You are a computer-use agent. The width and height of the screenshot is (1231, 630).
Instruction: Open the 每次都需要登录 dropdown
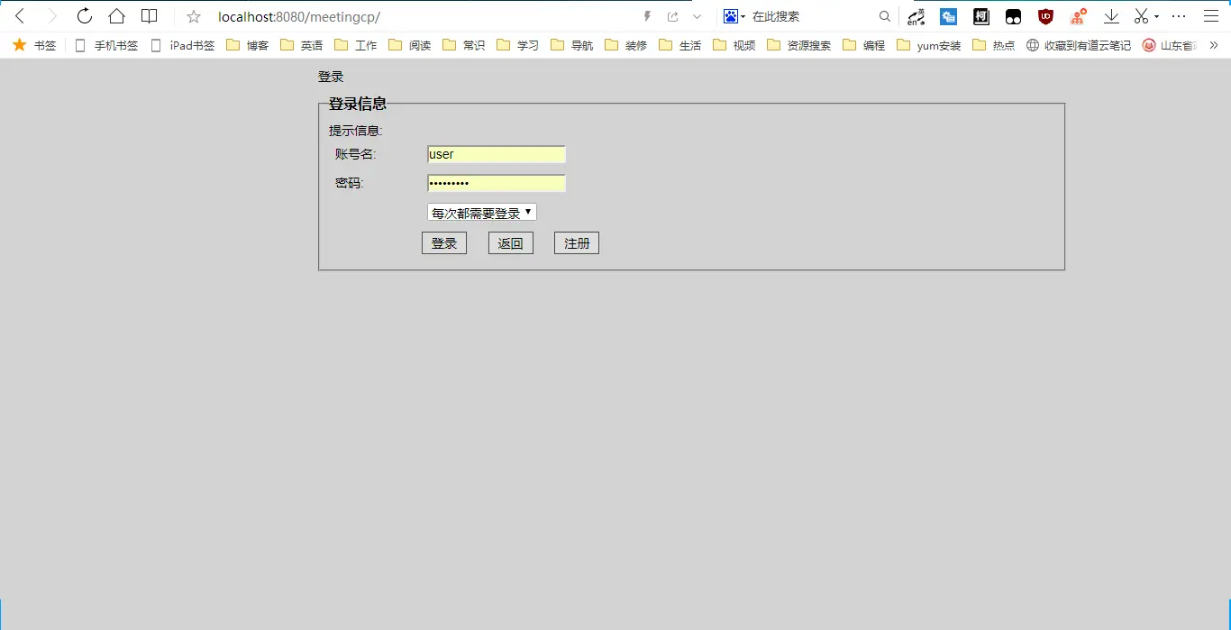(x=480, y=212)
